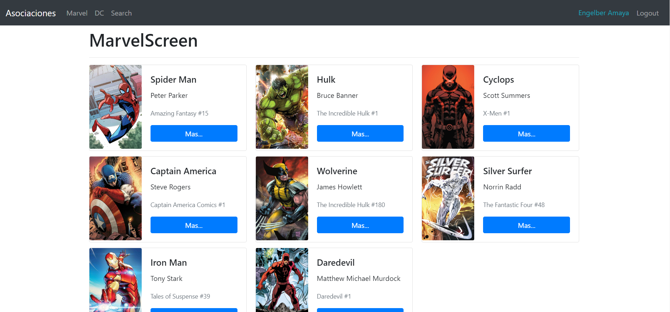Click the Steve Rogers alter ego text
This screenshot has width=670, height=312.
[170, 187]
